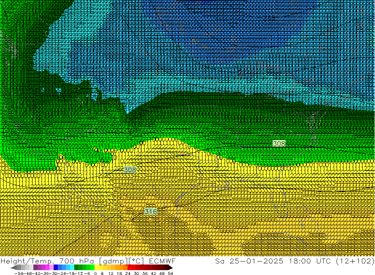This screenshot has height=275, width=375.
Task: Click the '12' legend value
Action: pyautogui.click(x=111, y=273)
